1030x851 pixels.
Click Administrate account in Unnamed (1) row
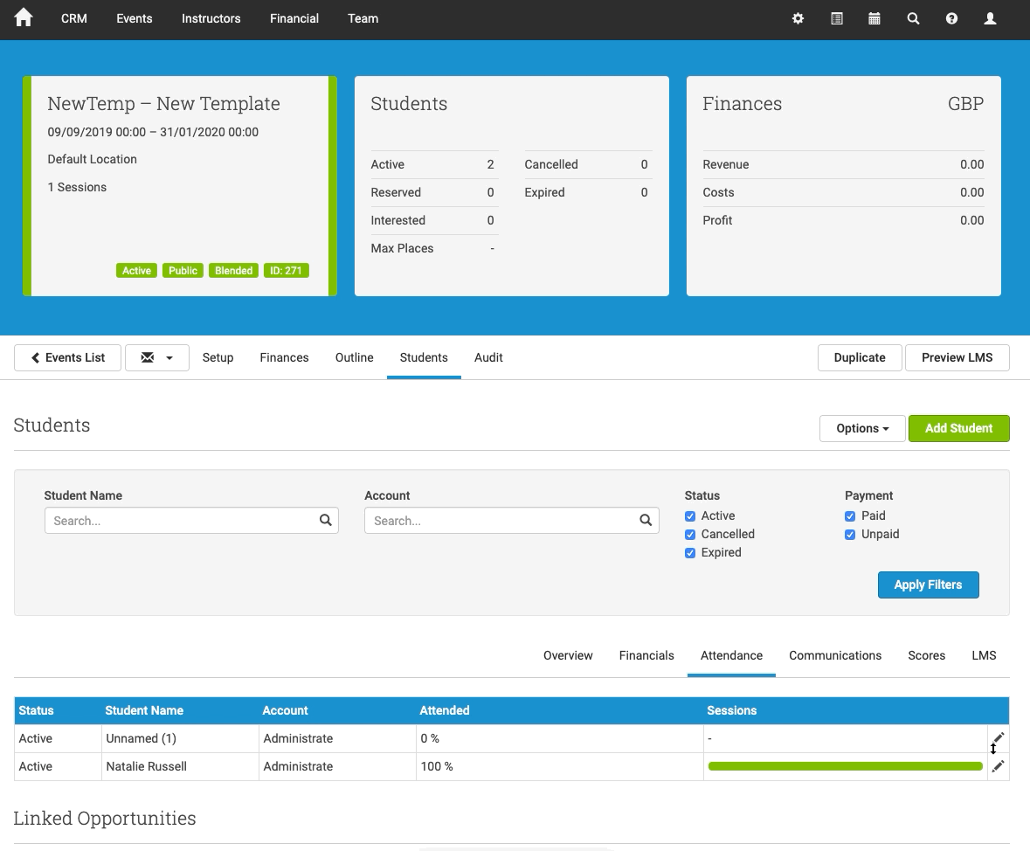tap(298, 738)
